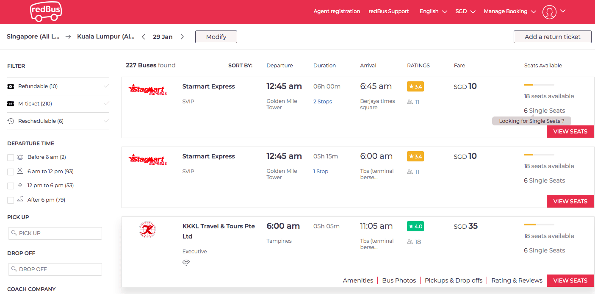Check the After 6 pm departure checkbox
The width and height of the screenshot is (595, 294).
(11, 200)
